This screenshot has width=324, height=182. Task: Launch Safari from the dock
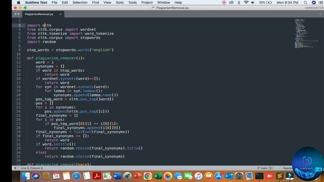coord(76,176)
